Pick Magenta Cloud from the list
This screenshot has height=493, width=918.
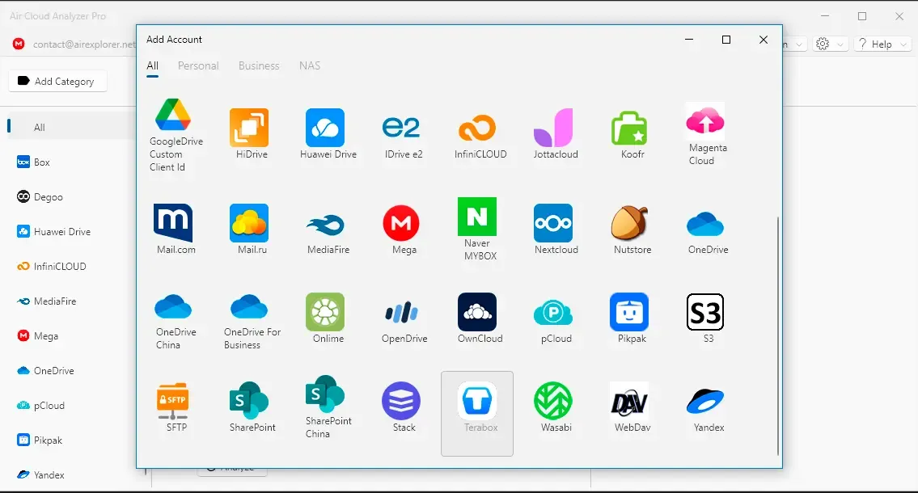tap(708, 134)
